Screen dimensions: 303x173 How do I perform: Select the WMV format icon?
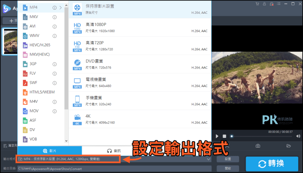click(x=25, y=36)
